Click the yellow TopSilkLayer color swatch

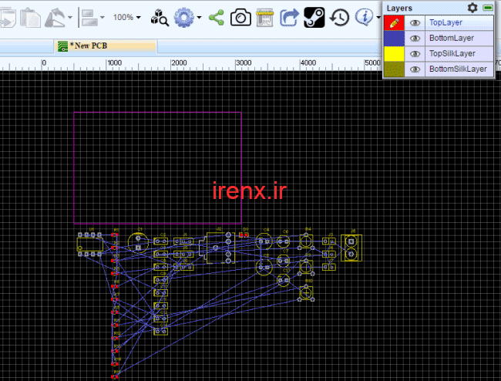[394, 54]
